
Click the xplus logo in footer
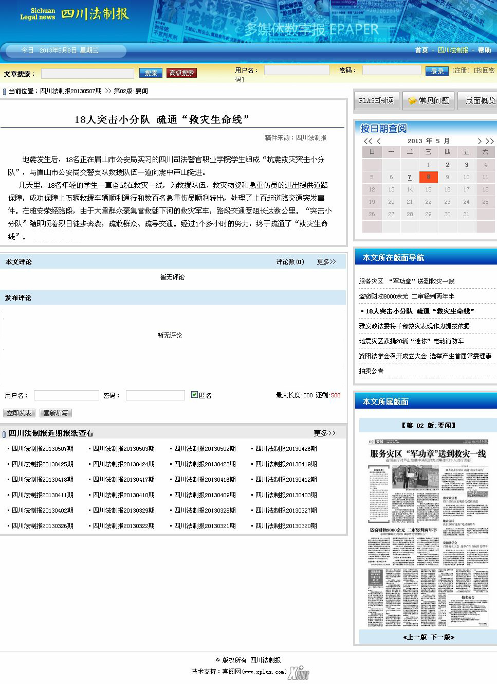pos(299,673)
